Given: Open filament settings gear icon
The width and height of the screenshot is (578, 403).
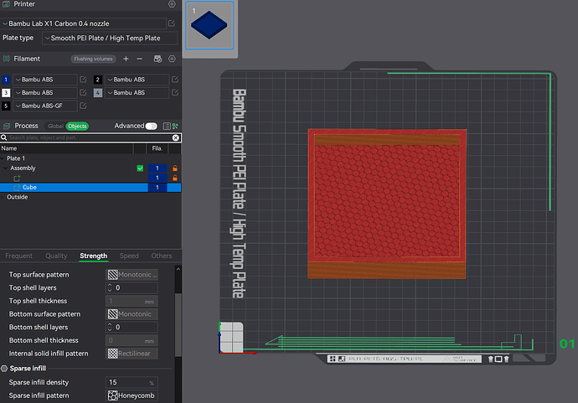Looking at the screenshot, I should click(x=172, y=59).
